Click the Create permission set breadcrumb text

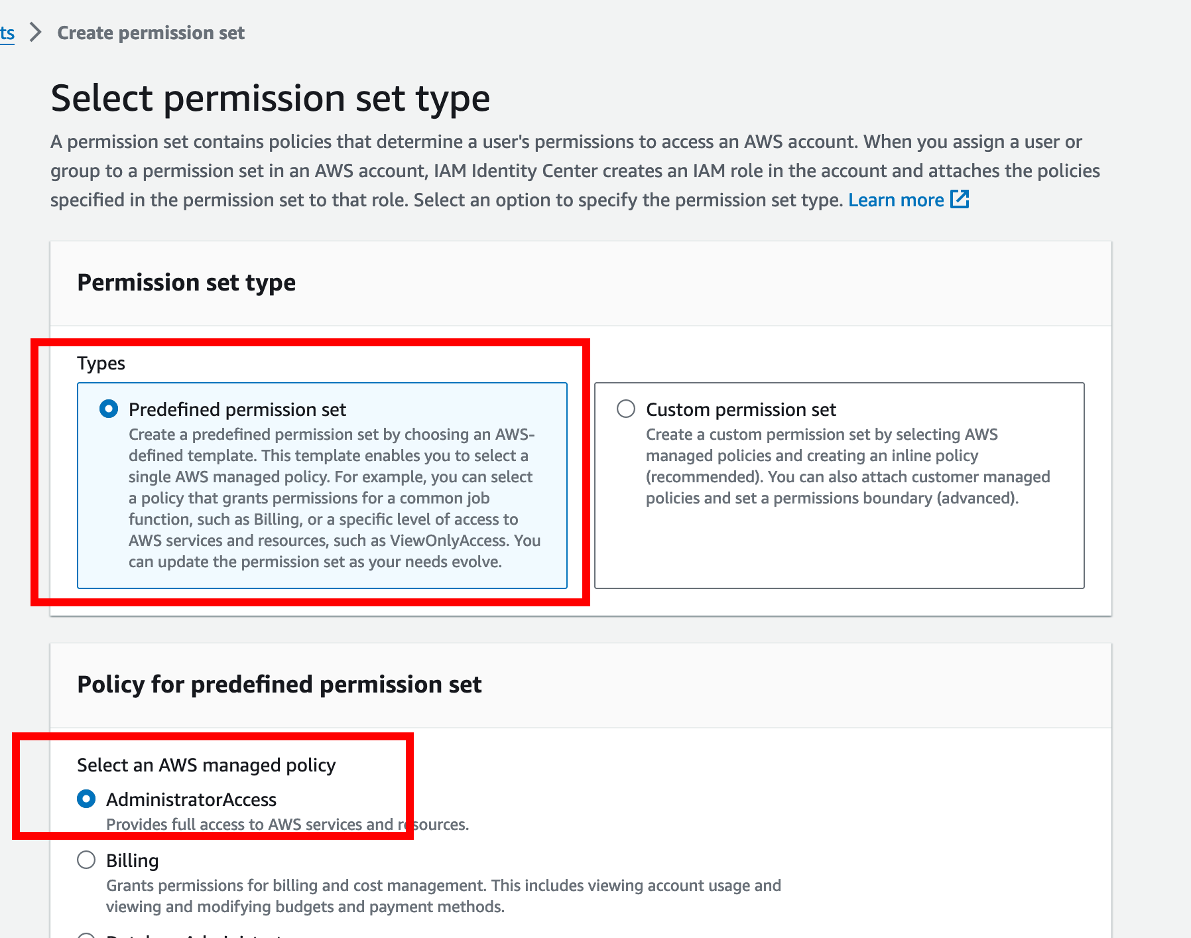pyautogui.click(x=151, y=33)
